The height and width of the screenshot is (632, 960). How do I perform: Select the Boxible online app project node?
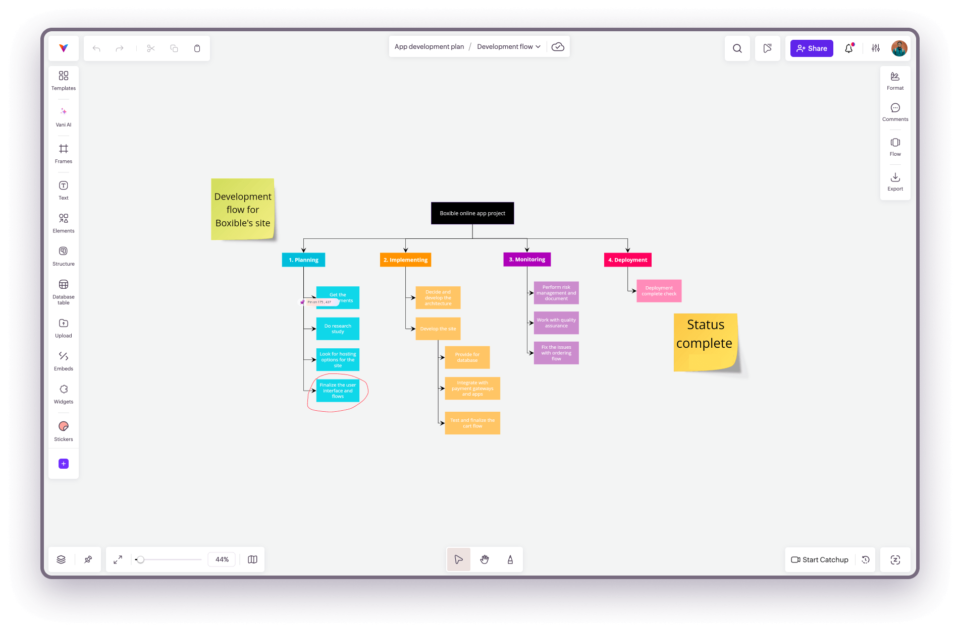[x=472, y=213]
